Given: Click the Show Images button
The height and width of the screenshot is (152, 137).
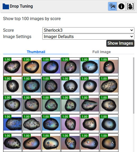Looking at the screenshot, I should [120, 43].
